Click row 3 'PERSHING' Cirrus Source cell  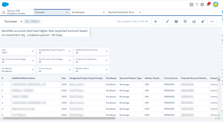171,97
